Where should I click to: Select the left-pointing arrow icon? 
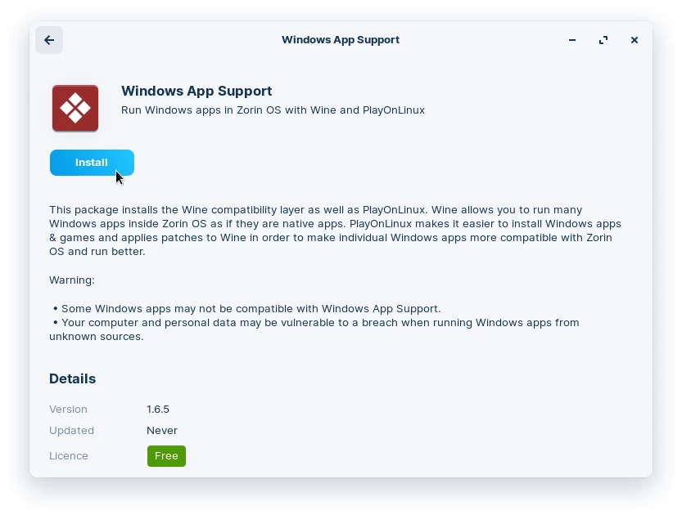pyautogui.click(x=48, y=39)
